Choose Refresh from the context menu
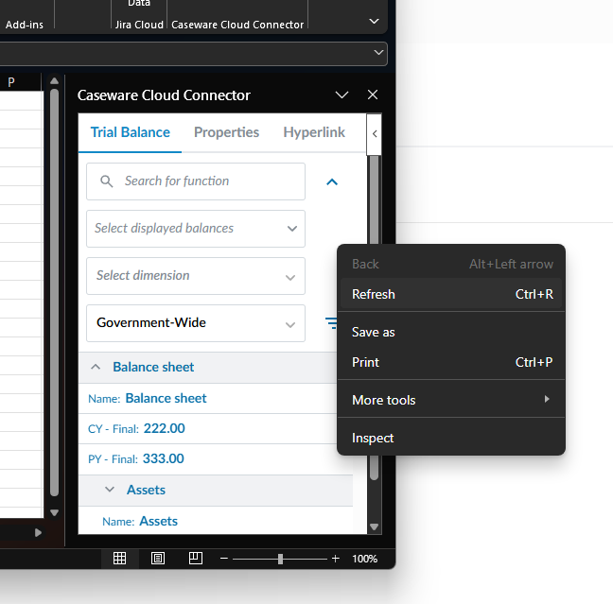The width and height of the screenshot is (613, 604). tap(451, 294)
